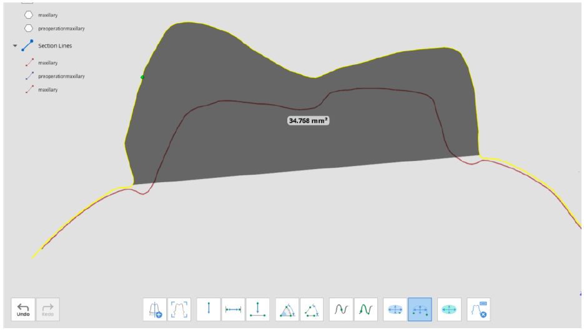The height and width of the screenshot is (330, 584).
Task: Click the delete measurements icon
Action: point(478,309)
